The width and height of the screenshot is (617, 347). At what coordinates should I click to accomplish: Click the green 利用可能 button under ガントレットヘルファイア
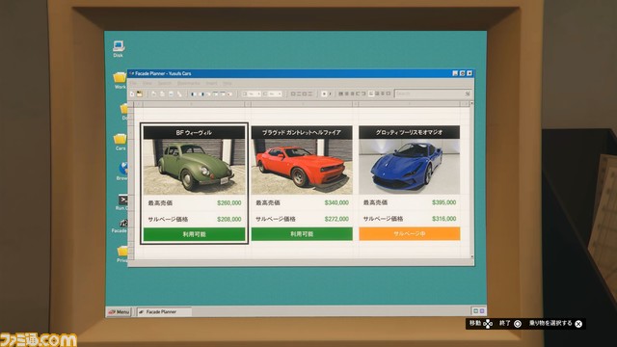(x=302, y=233)
